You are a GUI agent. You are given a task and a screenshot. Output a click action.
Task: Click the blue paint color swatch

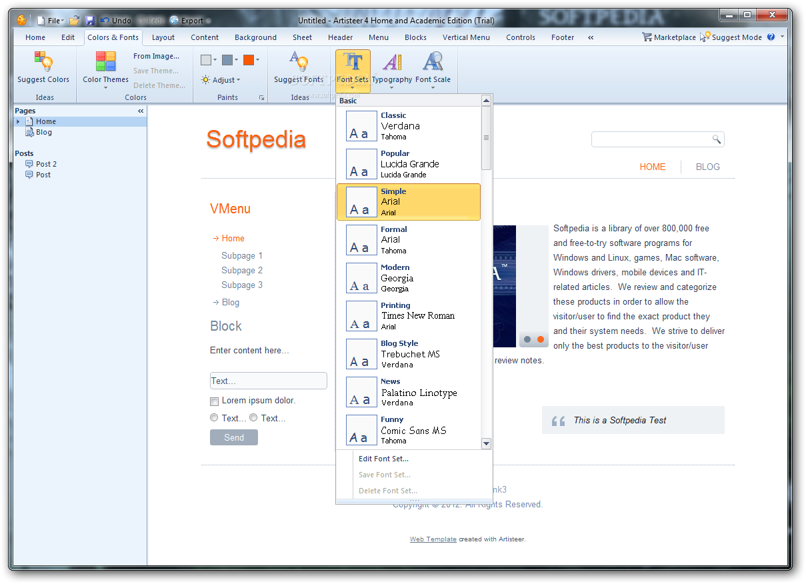[x=227, y=60]
